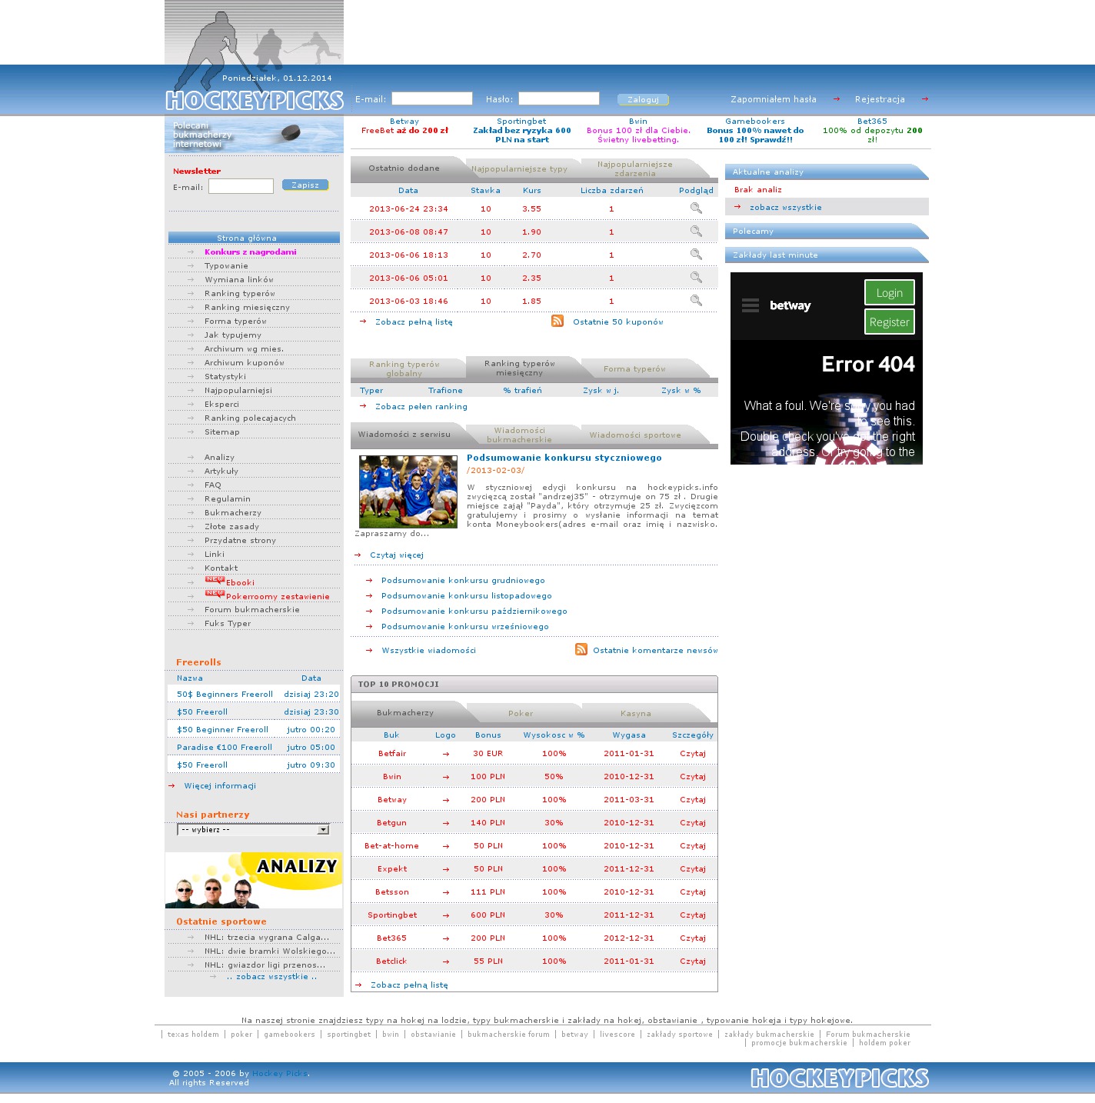This screenshot has height=1103, width=1095.
Task: Open Archiwum kuponów menu item
Action: click(245, 362)
